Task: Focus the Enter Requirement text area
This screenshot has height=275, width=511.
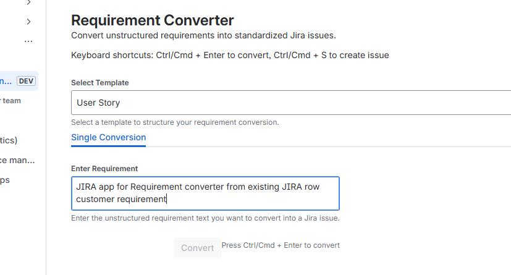Action: click(x=205, y=192)
